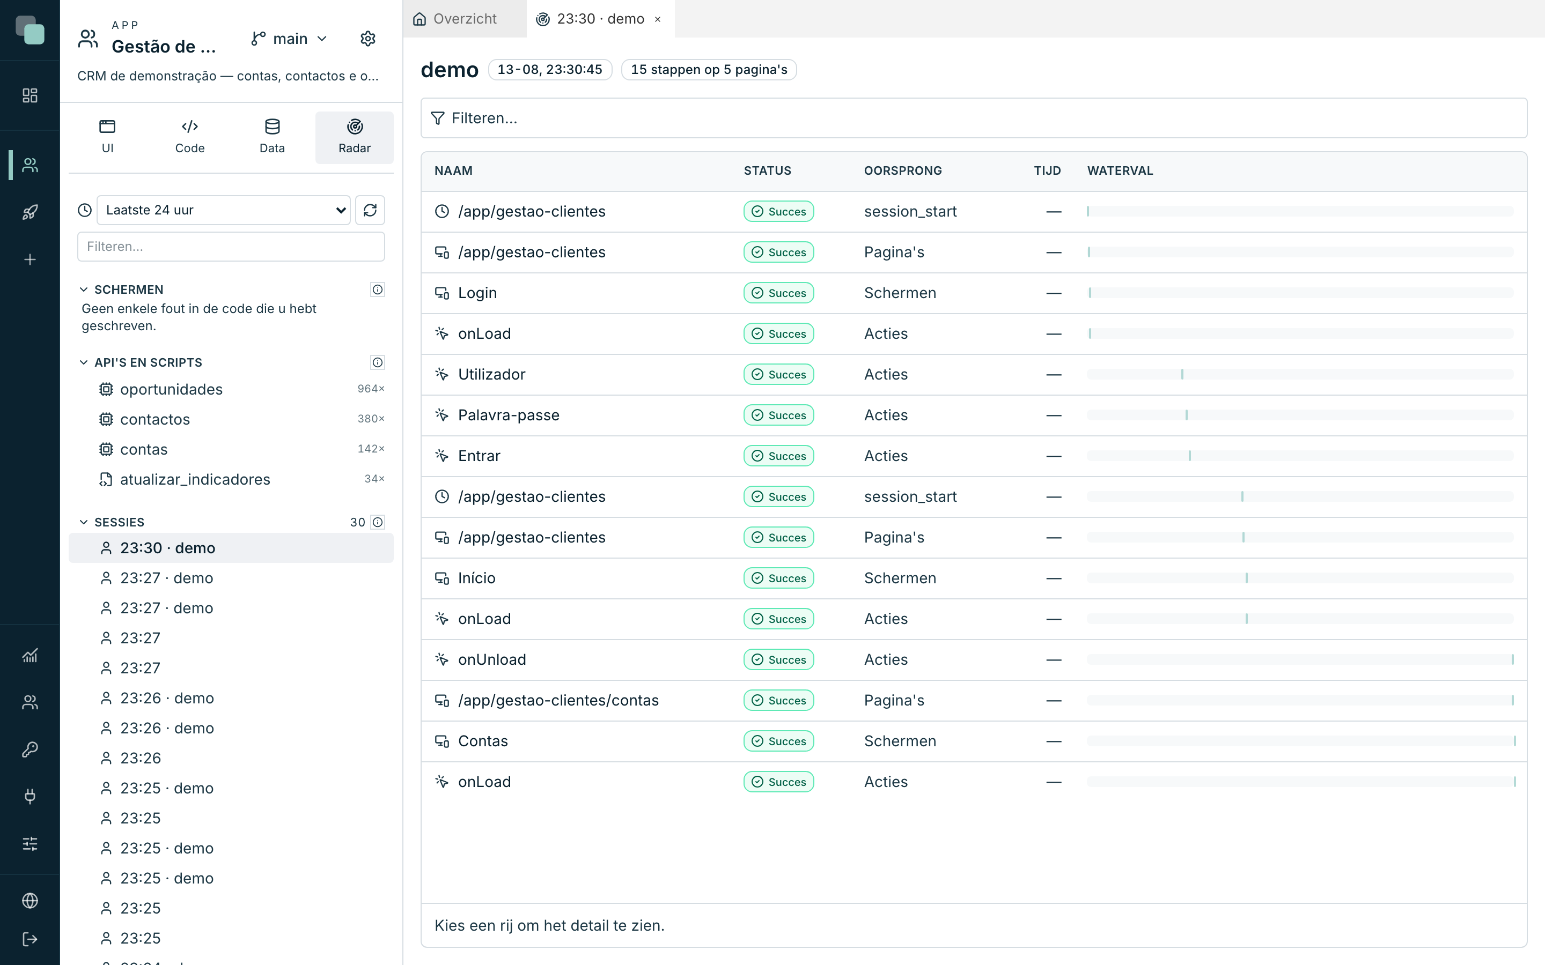Click the 13-08, 23:30:45 timestamp badge

tap(550, 70)
